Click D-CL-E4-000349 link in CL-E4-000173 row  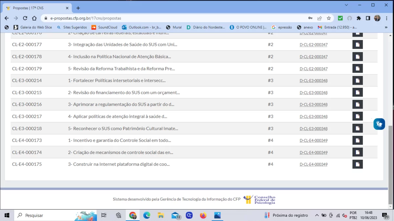pos(313,141)
